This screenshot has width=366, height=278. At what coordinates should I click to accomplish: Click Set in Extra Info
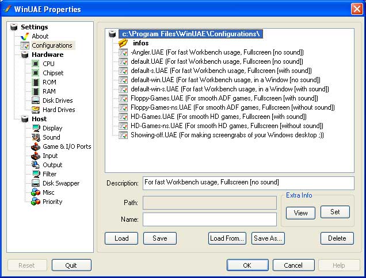coord(335,212)
